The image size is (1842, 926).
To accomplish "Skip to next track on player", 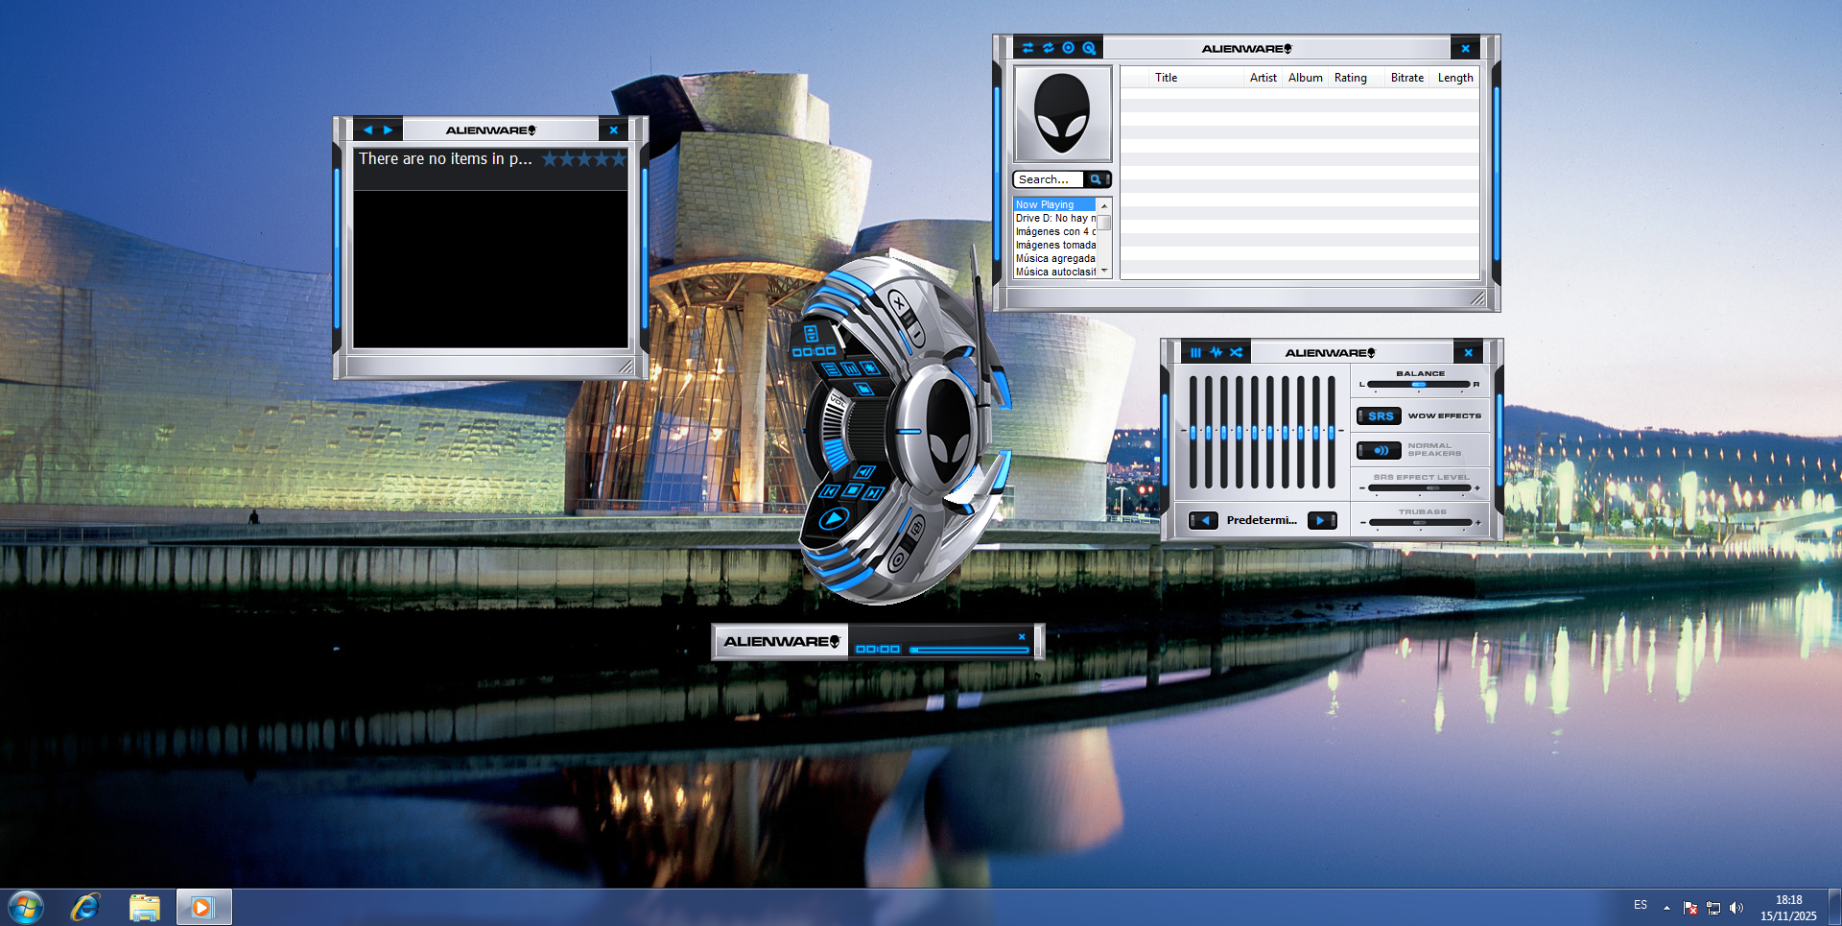I will 873,493.
